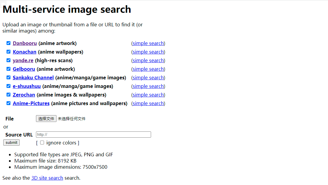Click the "Supported file types are JPEG, PNG and GIF" text
The width and height of the screenshot is (328, 185).
coord(64,155)
